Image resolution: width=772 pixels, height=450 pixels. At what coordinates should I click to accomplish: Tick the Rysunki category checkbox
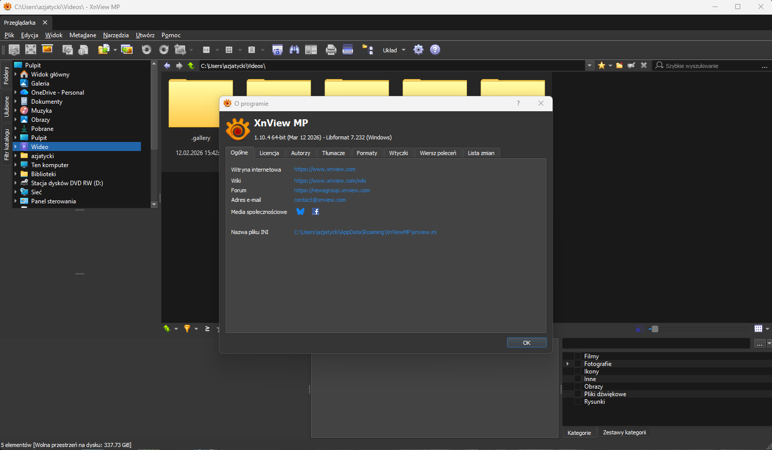click(578, 402)
